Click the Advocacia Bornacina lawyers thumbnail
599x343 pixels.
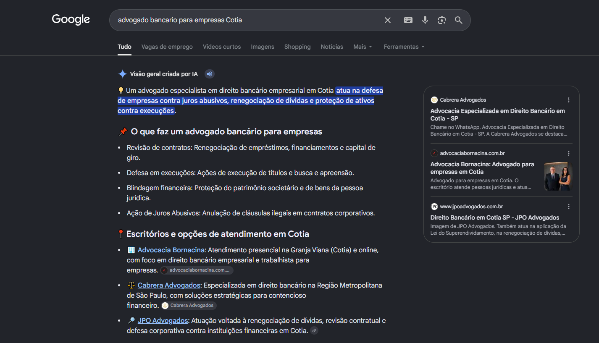click(x=558, y=176)
